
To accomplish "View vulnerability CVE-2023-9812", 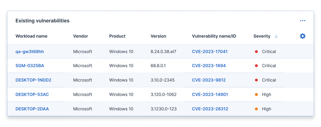I will (209, 80).
